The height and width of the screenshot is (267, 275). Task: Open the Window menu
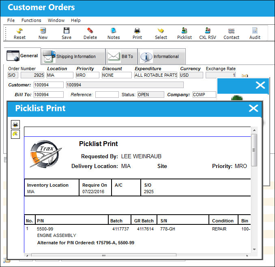[x=56, y=20]
